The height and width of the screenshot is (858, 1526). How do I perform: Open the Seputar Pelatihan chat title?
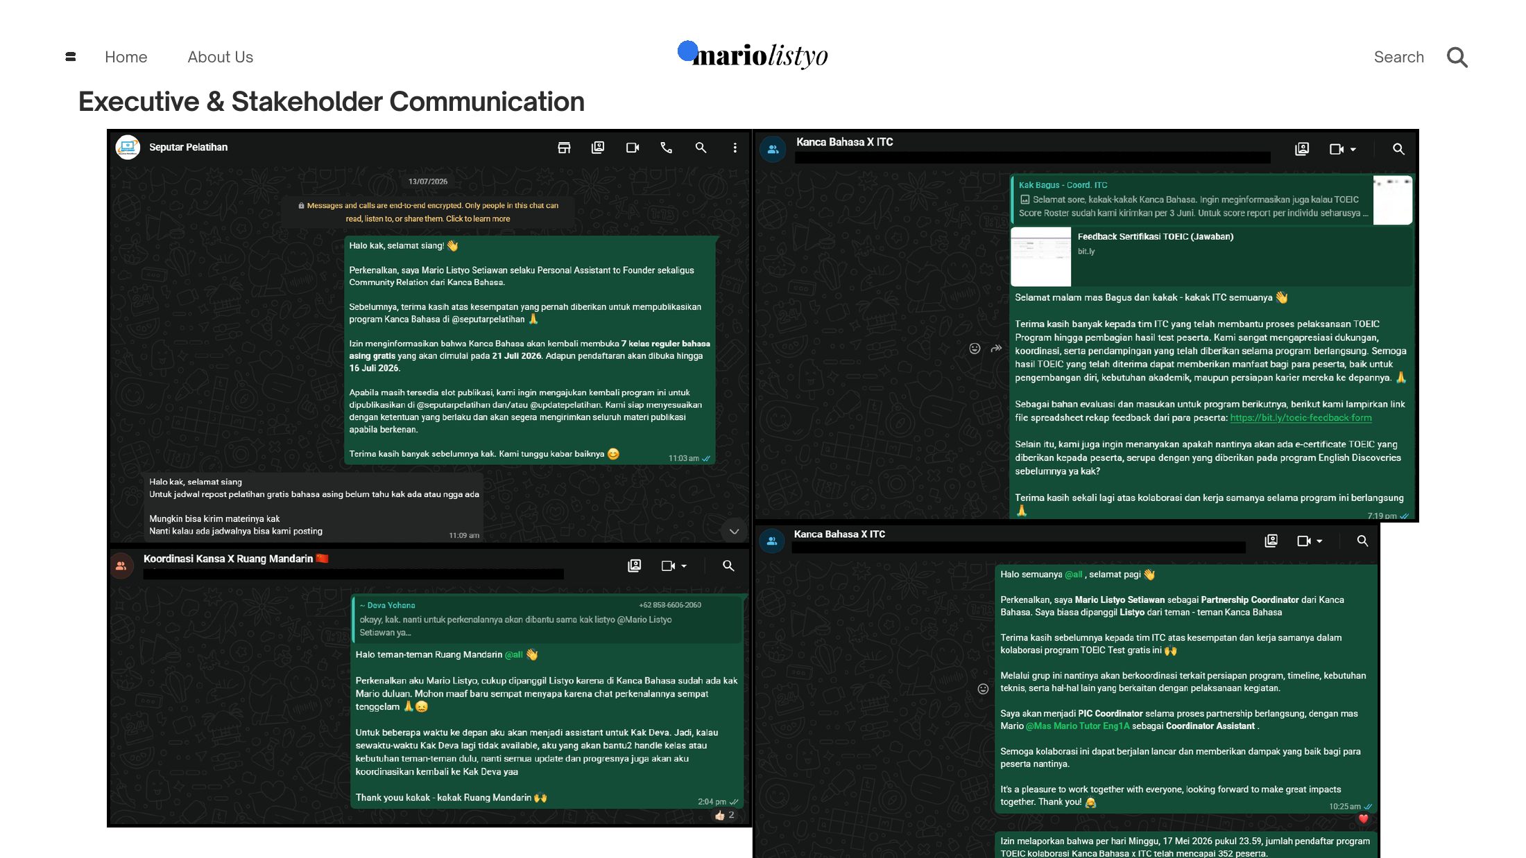click(188, 147)
